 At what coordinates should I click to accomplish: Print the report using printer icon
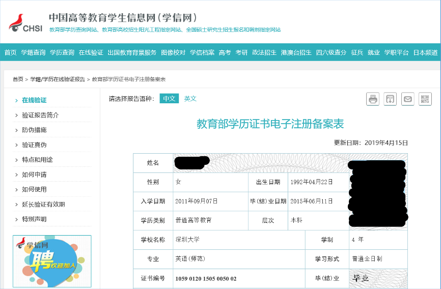[373, 99]
